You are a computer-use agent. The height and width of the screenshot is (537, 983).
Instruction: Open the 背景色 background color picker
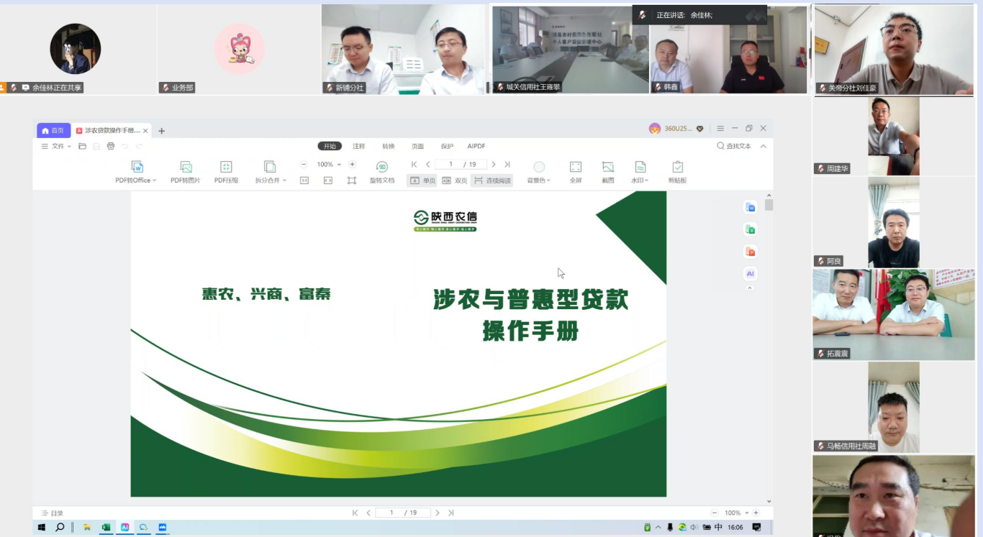[x=539, y=172]
